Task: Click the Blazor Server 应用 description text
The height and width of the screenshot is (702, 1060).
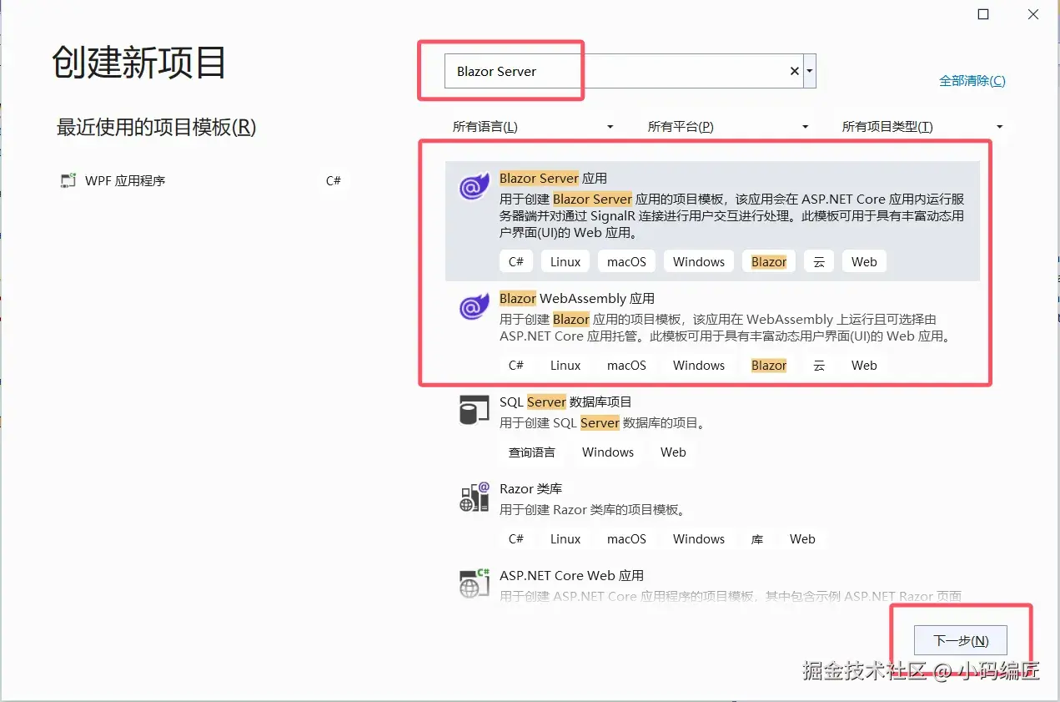Action: [732, 216]
